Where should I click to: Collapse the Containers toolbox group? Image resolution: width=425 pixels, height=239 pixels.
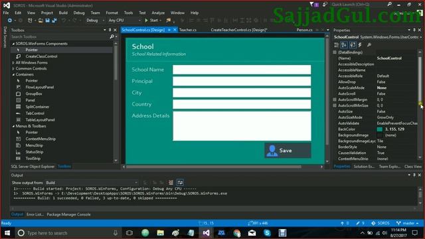(x=13, y=74)
